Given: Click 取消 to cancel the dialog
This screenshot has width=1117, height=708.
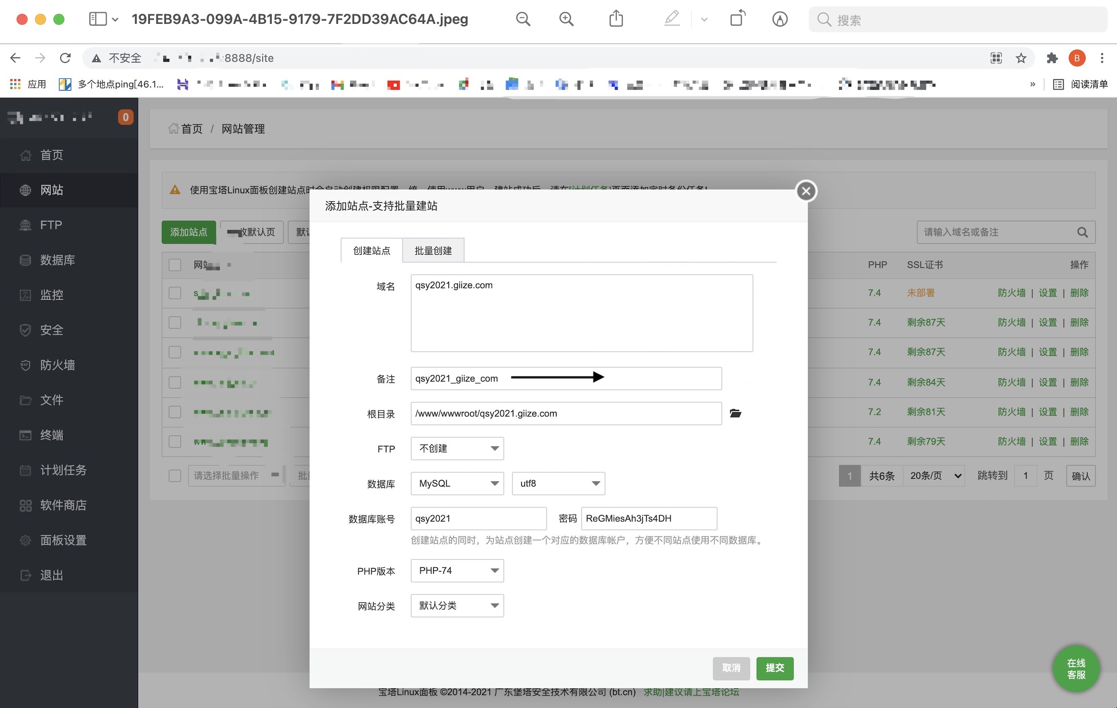Looking at the screenshot, I should click(x=731, y=668).
